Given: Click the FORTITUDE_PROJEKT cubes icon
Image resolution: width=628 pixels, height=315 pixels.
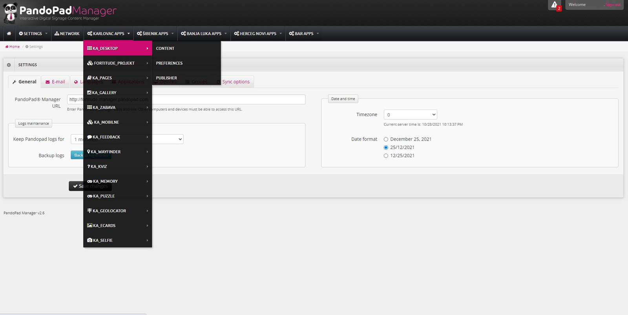Looking at the screenshot, I should pos(90,63).
